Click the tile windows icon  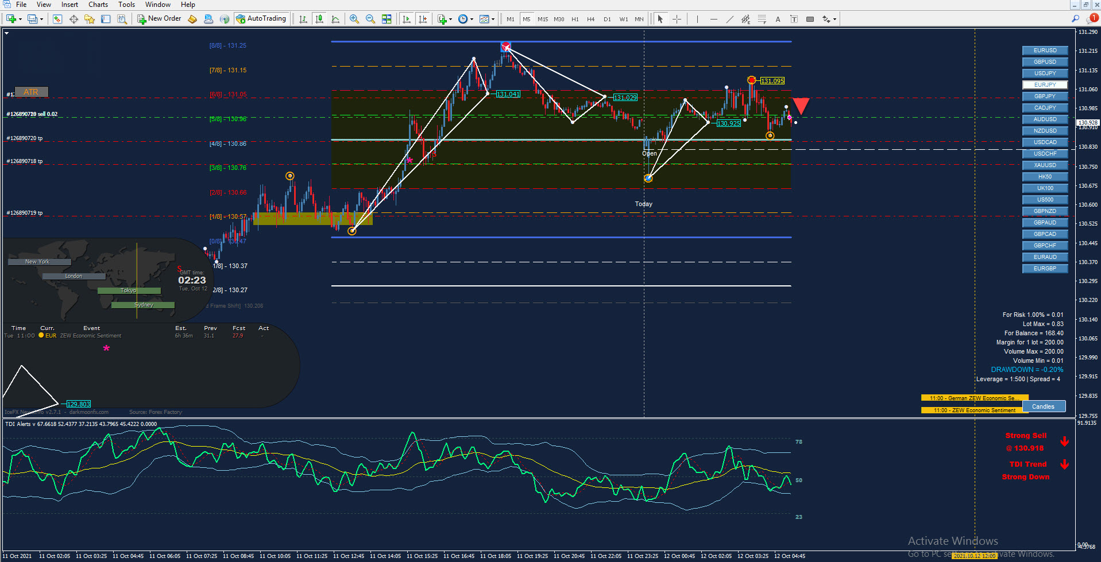point(387,19)
